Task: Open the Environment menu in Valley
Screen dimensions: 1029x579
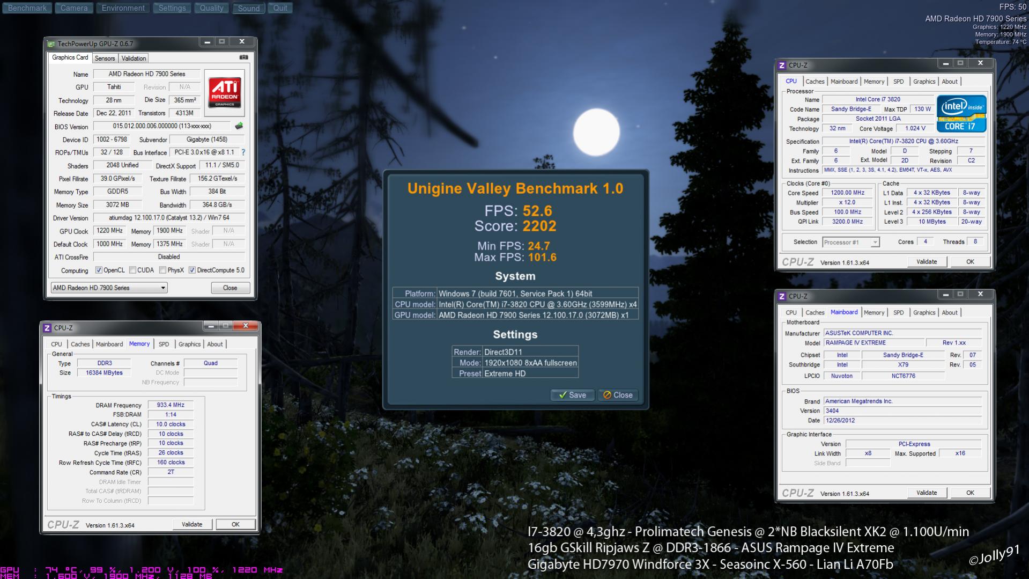Action: 123,8
